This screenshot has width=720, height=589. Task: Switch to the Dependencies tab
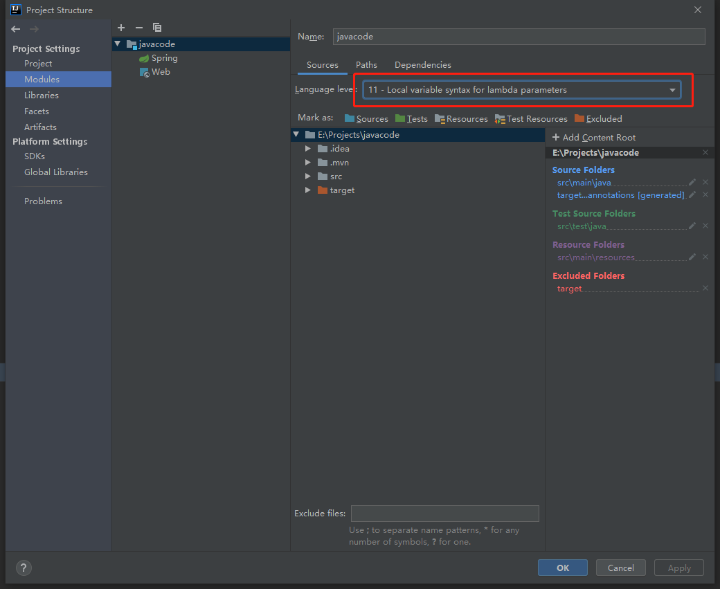coord(422,64)
